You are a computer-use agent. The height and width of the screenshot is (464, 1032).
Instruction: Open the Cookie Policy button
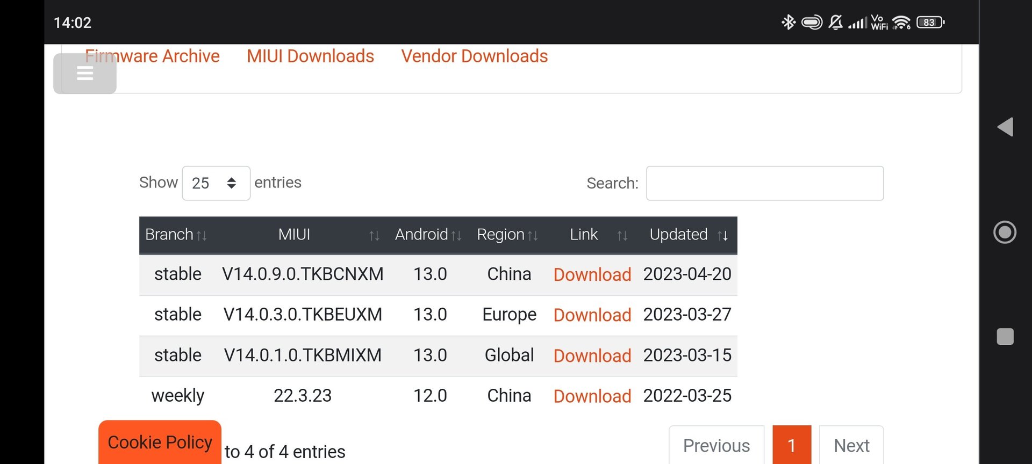pos(160,442)
